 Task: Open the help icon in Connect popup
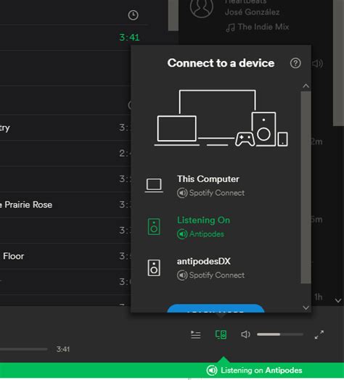click(295, 63)
